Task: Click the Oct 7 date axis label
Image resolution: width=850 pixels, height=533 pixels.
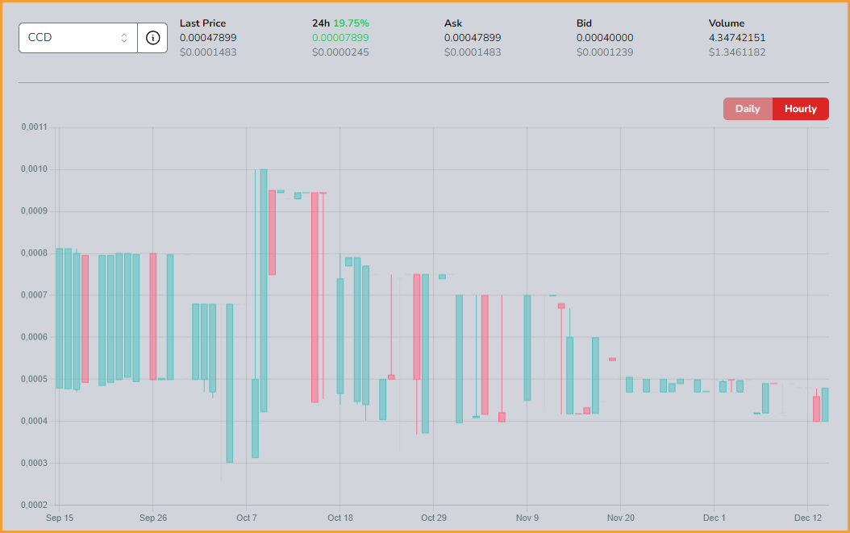Action: pyautogui.click(x=247, y=518)
